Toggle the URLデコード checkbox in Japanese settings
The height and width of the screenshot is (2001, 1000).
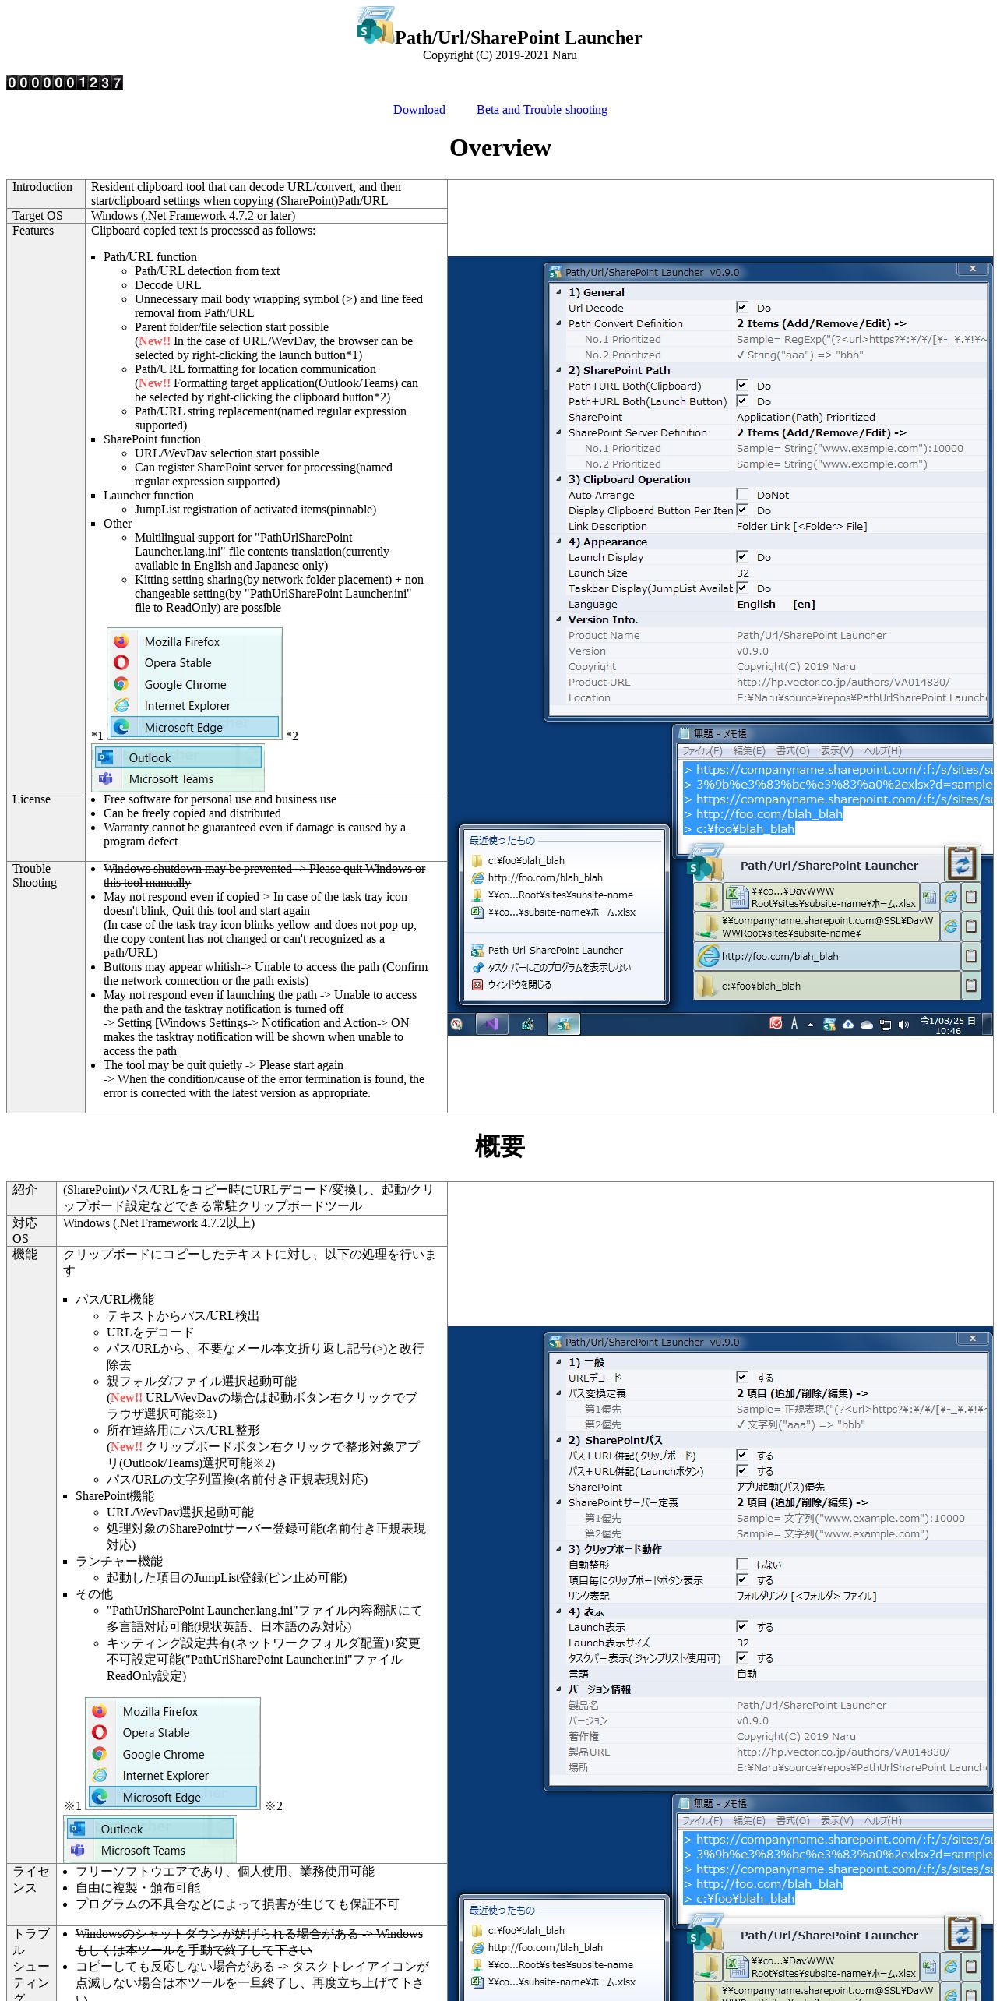coord(742,1377)
